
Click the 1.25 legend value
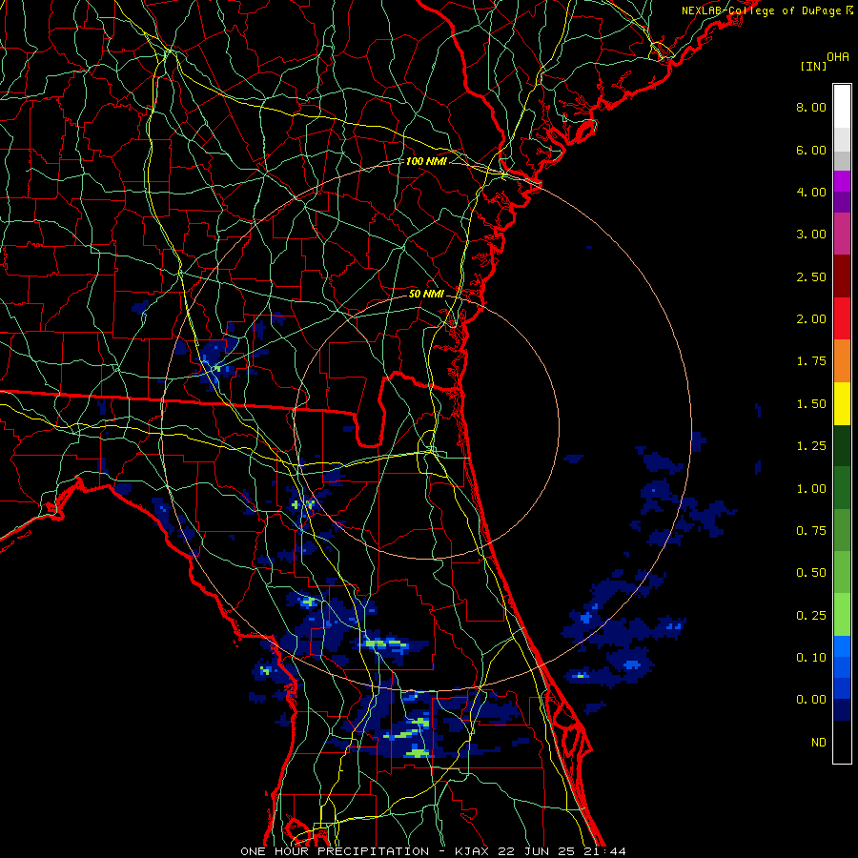pyautogui.click(x=811, y=446)
